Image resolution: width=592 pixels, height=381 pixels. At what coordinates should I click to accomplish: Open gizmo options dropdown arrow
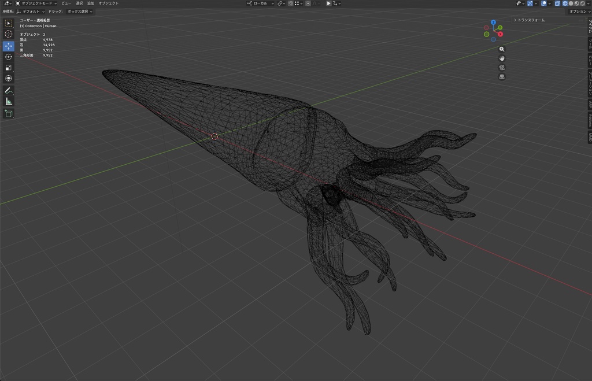click(536, 3)
